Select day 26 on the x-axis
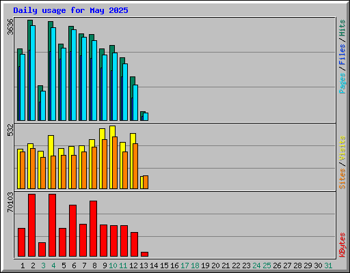 [277, 265]
